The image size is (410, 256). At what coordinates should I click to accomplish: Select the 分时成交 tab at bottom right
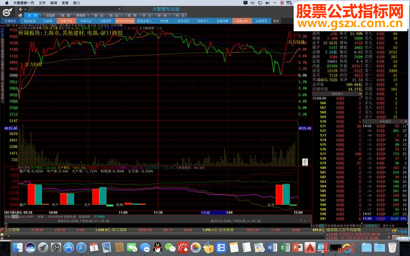[x=371, y=225]
